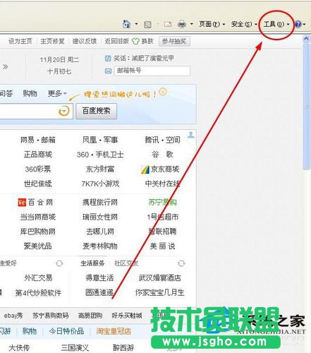311x353 pixels.
Task: Open the 高朋团购 link
Action: 90,316
